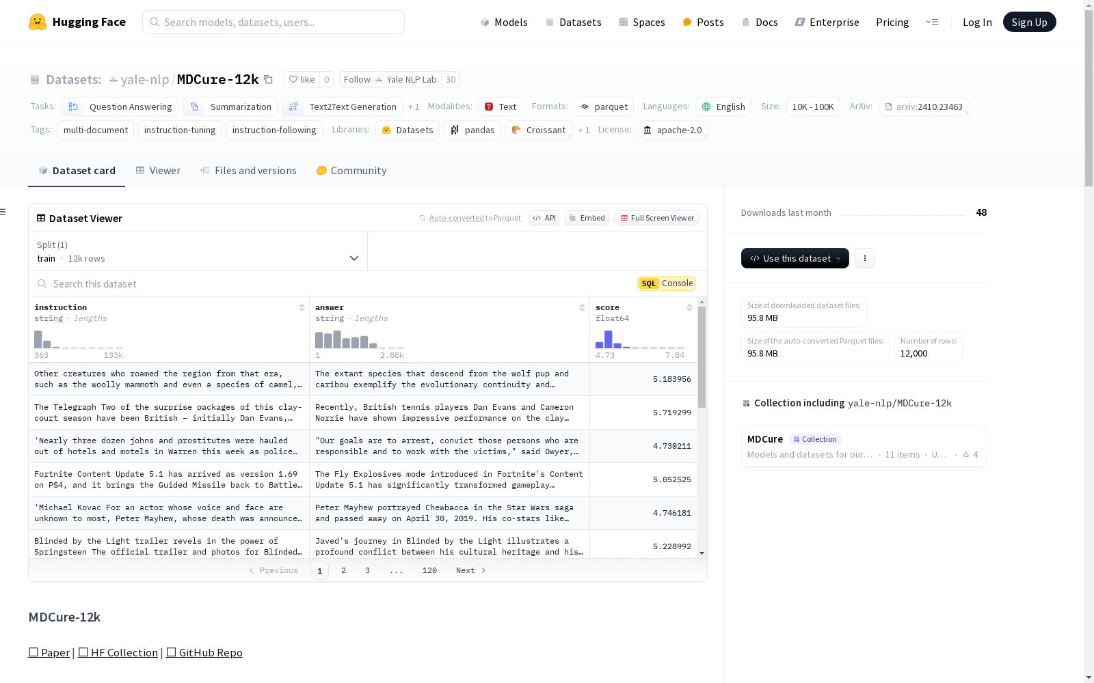
Task: Open Models in the top navigation
Action: point(504,22)
